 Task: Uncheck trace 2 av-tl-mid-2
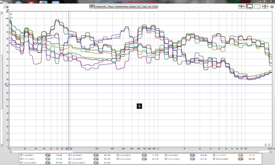click(x=70, y=155)
